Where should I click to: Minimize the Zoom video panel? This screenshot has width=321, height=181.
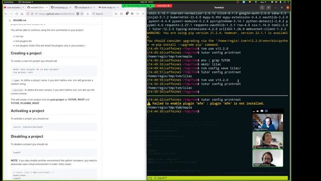254,111
